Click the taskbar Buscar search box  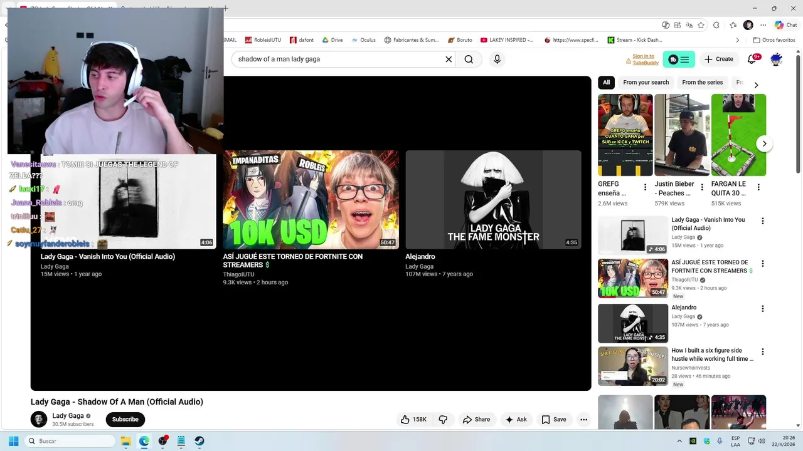point(70,441)
